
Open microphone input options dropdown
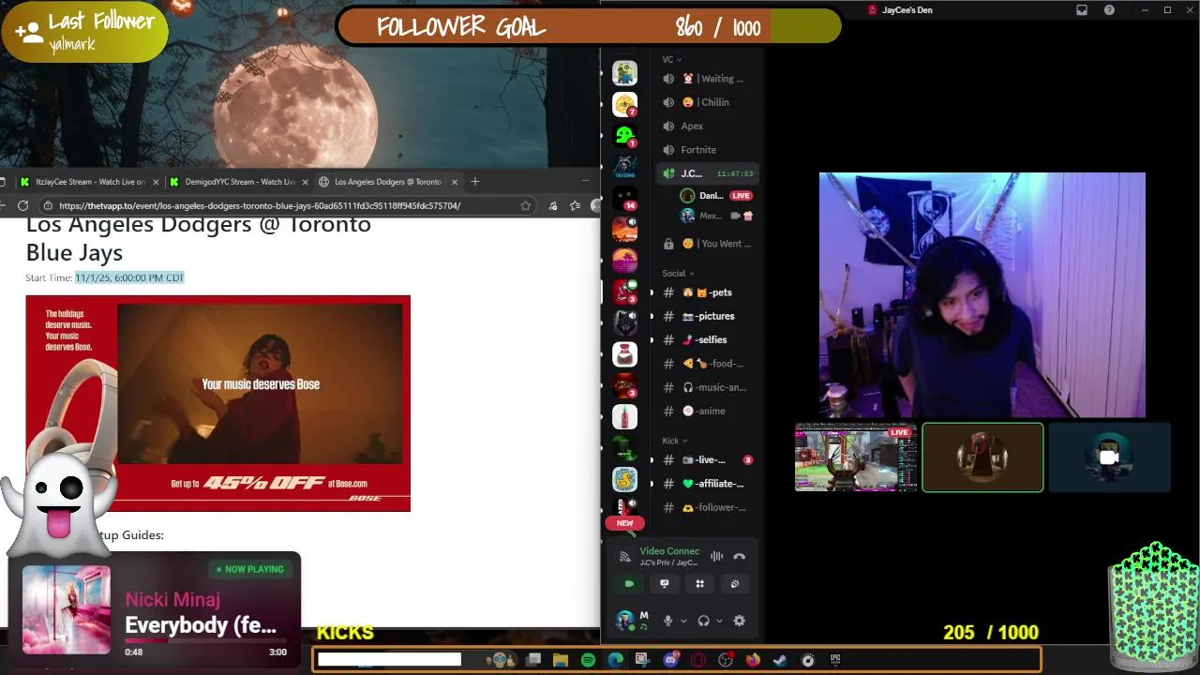(683, 621)
